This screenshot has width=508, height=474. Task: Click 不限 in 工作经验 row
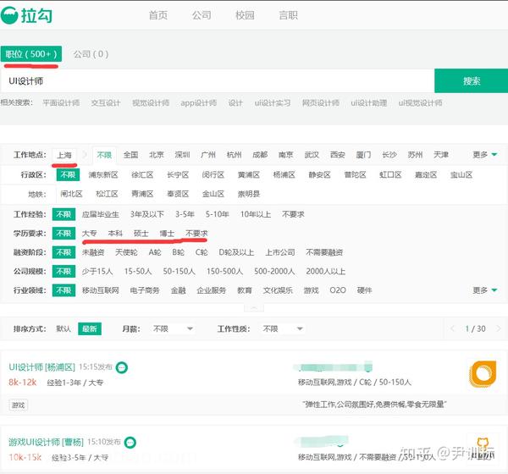coord(63,214)
